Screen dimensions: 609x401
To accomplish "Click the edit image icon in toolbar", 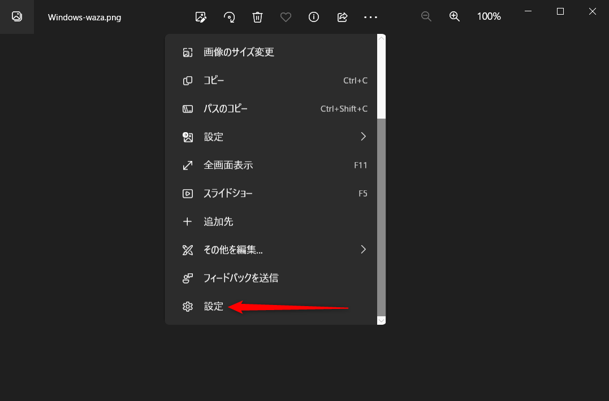I will (x=200, y=17).
